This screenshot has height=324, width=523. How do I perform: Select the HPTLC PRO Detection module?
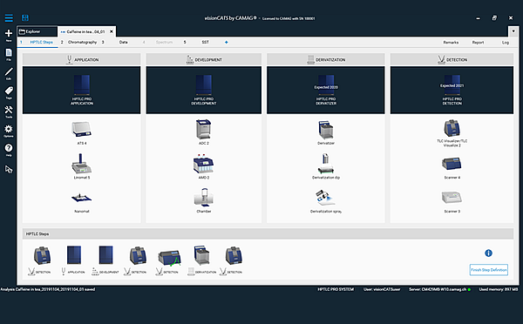(452, 90)
